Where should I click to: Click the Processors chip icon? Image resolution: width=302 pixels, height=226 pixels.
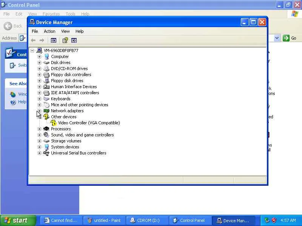pyautogui.click(x=46, y=129)
